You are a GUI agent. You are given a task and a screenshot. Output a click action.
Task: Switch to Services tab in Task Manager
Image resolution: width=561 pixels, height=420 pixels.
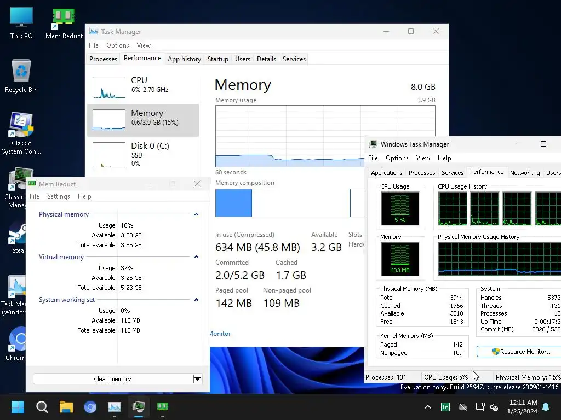click(x=294, y=59)
